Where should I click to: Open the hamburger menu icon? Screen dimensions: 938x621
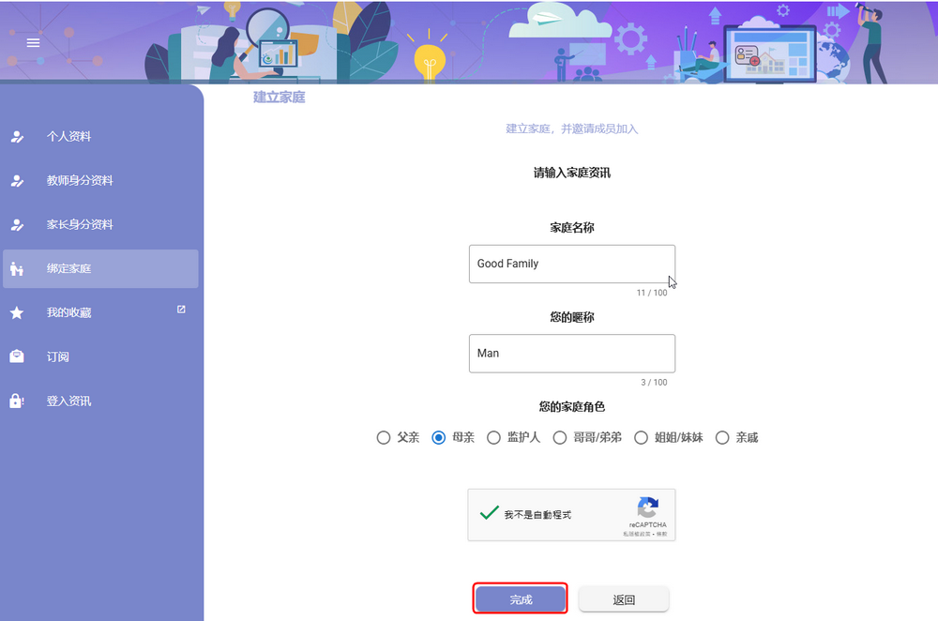33,43
